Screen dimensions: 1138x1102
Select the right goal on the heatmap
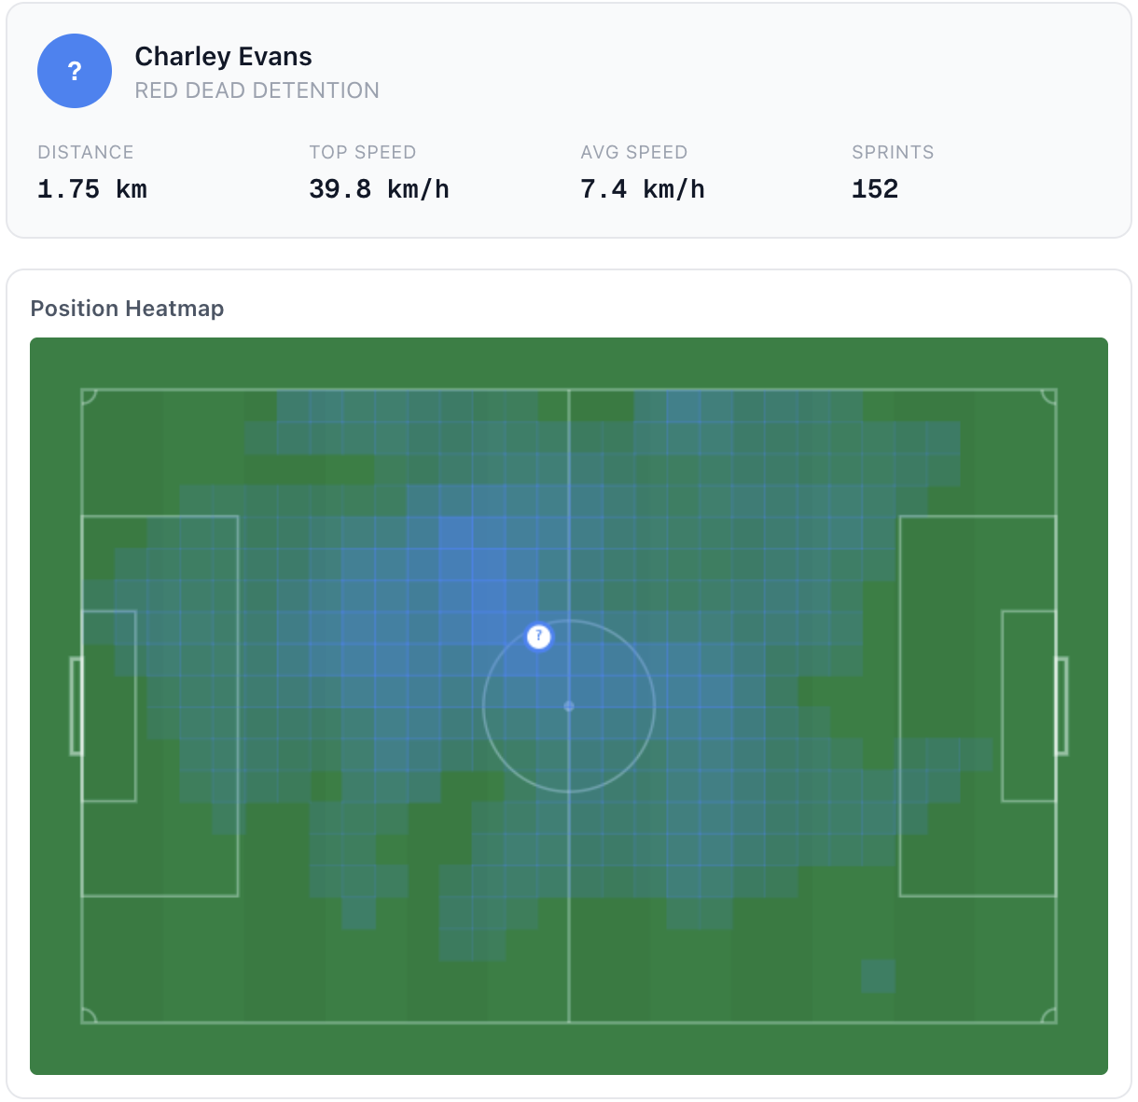pyautogui.click(x=1062, y=706)
